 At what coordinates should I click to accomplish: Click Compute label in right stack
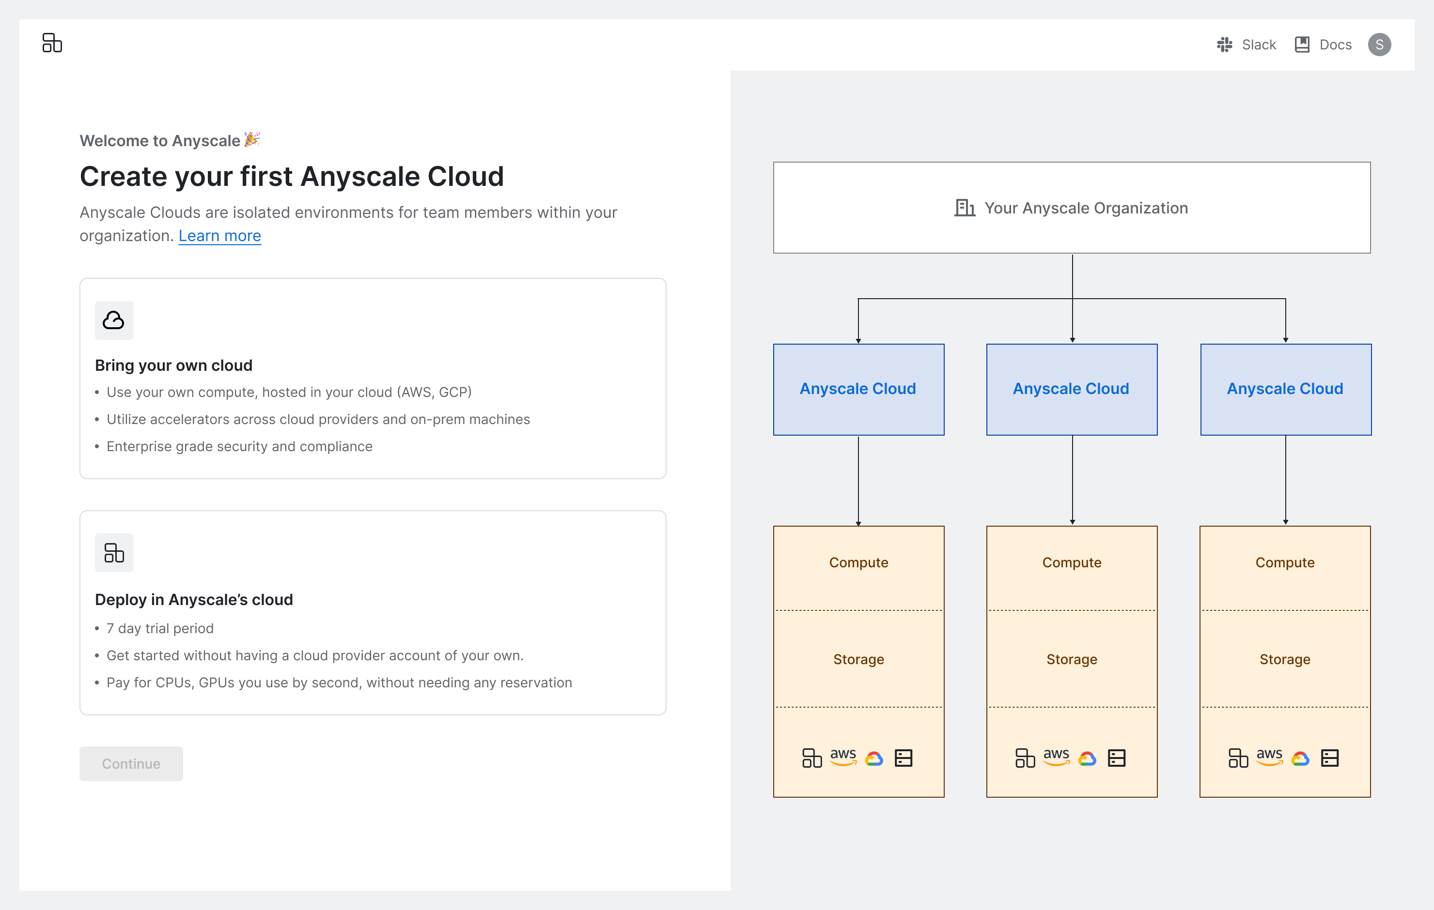[x=1284, y=562]
